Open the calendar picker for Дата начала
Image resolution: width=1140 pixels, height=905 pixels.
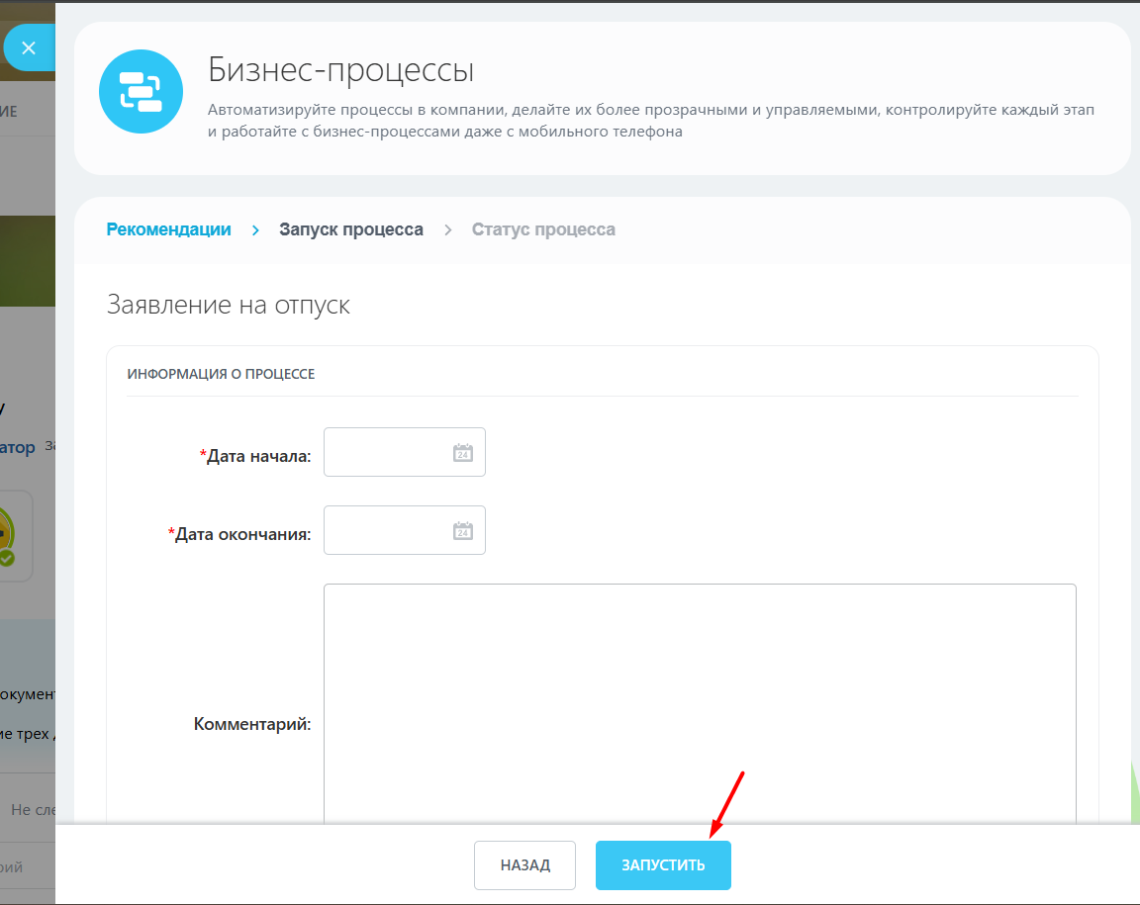click(x=462, y=453)
